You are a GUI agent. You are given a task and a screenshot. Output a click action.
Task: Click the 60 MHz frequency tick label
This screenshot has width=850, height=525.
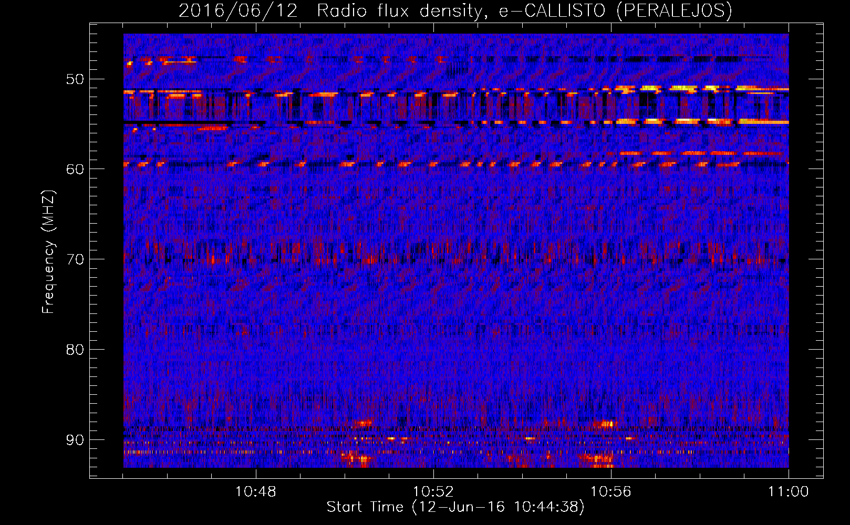coord(75,170)
